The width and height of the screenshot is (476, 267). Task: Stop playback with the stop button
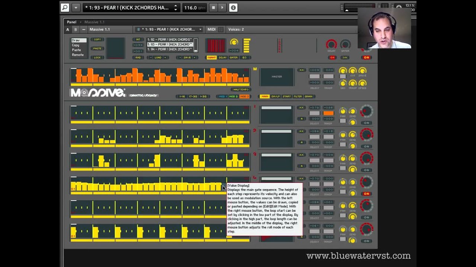[213, 7]
